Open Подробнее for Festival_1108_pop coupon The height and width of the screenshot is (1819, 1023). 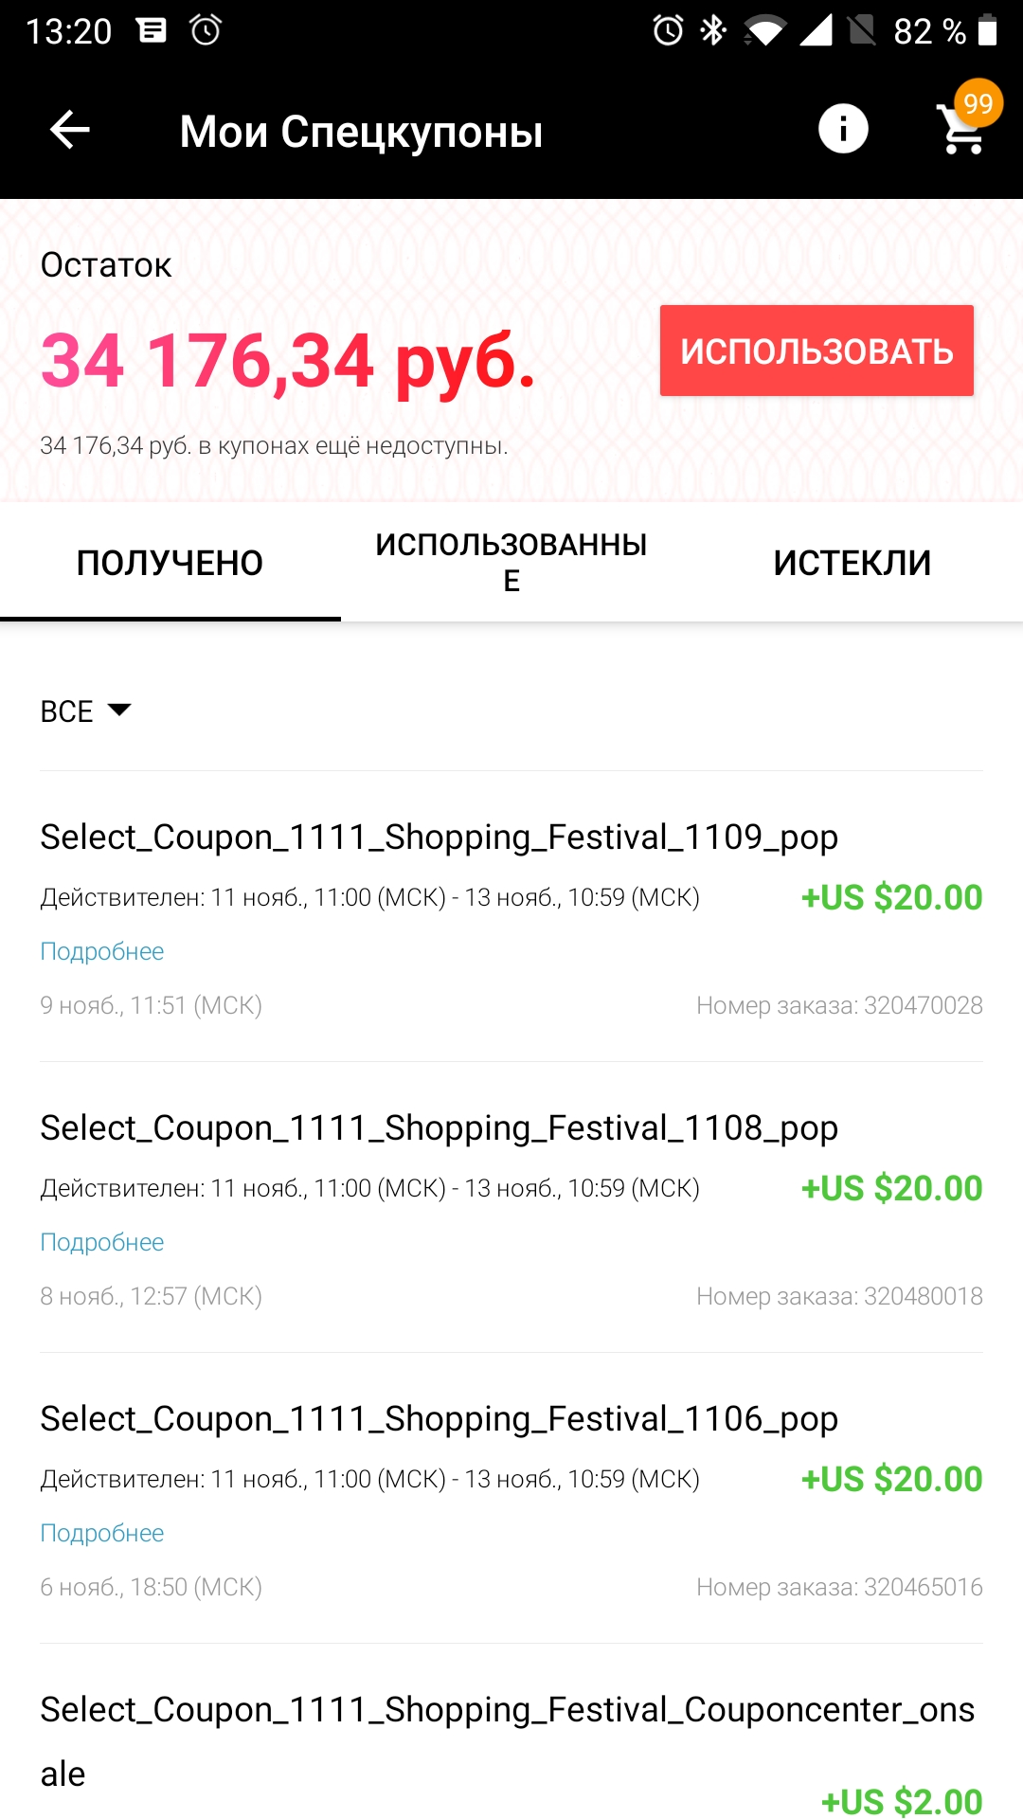tap(102, 1242)
